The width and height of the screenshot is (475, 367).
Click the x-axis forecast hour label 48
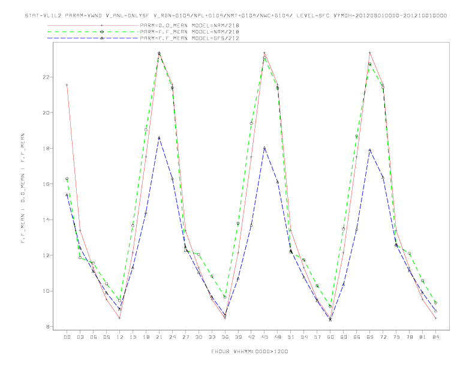coord(278,337)
